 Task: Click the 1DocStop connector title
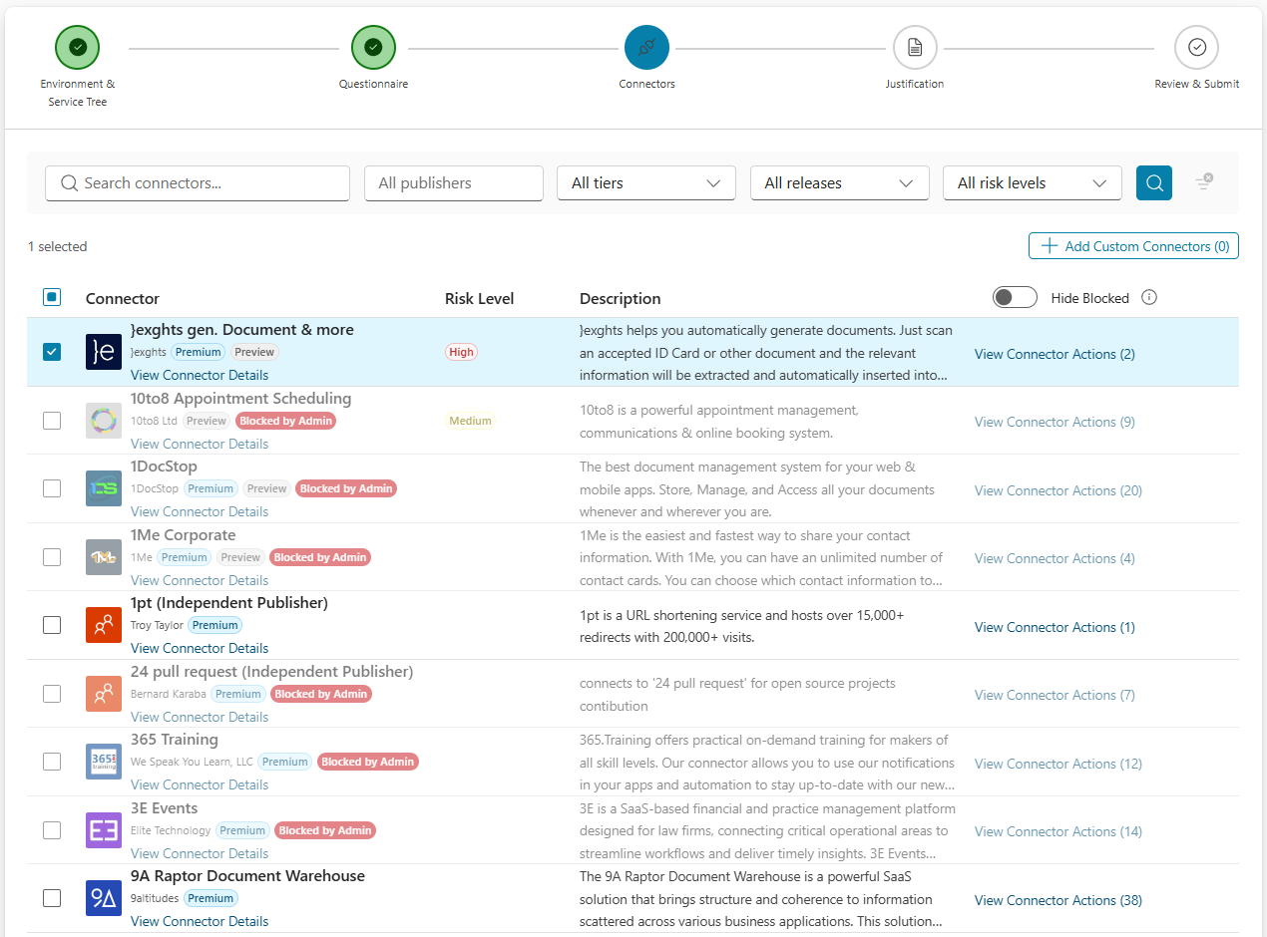tap(164, 467)
